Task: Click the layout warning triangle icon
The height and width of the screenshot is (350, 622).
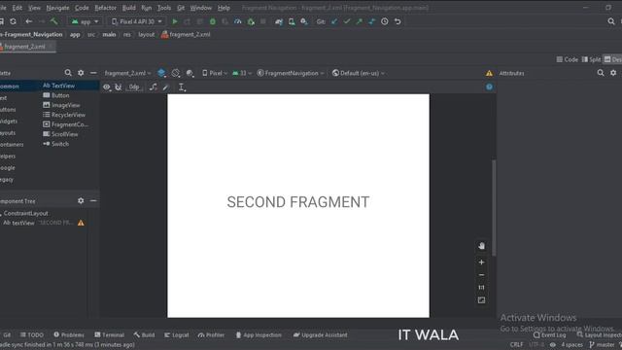Action: pos(489,73)
